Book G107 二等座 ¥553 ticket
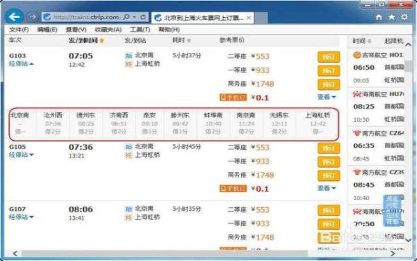This screenshot has width=417, height=261. (329, 211)
